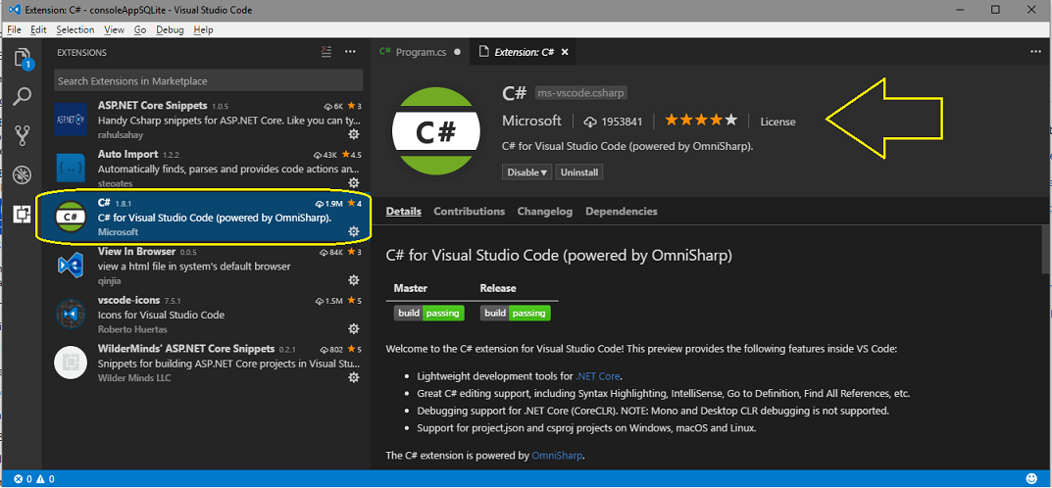Click gear icon for WilderMinds' snippets
Screen dimensions: 1052x488
(354, 377)
